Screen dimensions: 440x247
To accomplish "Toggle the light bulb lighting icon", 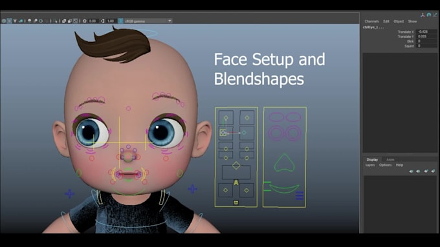I will (x=15, y=21).
